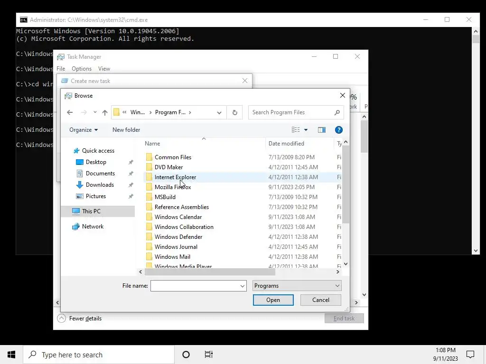This screenshot has height=364, width=486.
Task: Close the Create new task dialog
Action: pos(245,81)
